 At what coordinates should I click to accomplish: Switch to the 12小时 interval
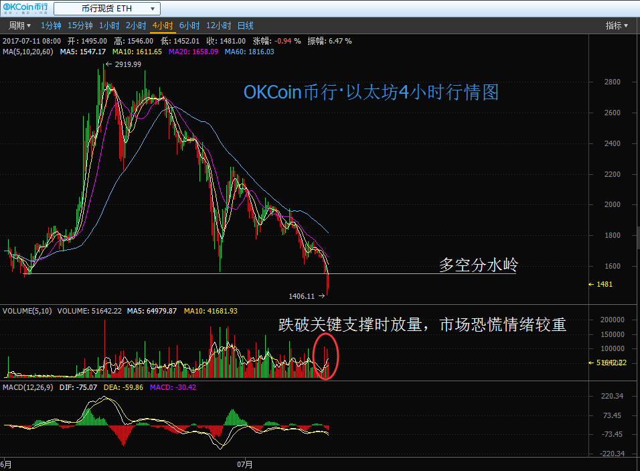click(x=219, y=25)
